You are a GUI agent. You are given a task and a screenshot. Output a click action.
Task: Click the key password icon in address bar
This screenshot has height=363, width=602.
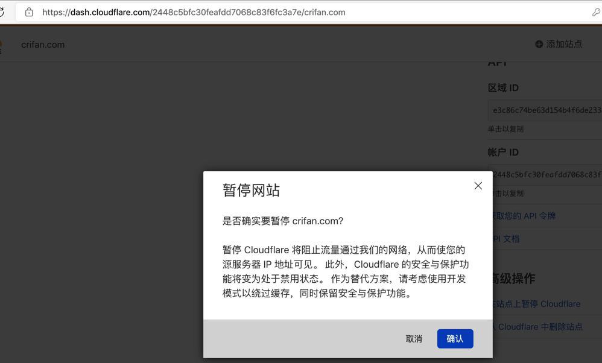596,12
